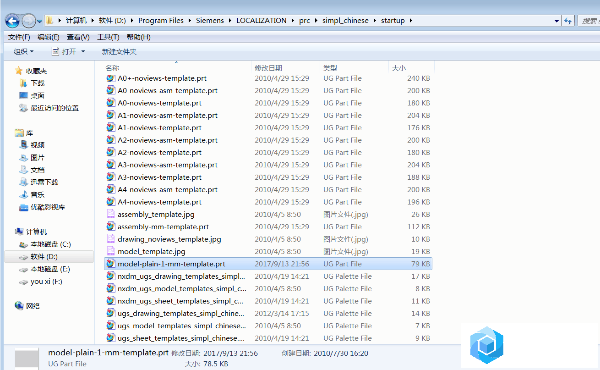Open the 查看(V) menu
The height and width of the screenshot is (370, 600).
(78, 37)
